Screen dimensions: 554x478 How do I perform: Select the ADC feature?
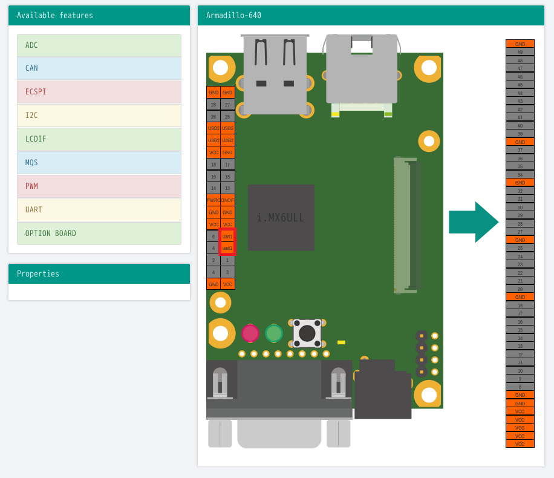(99, 45)
